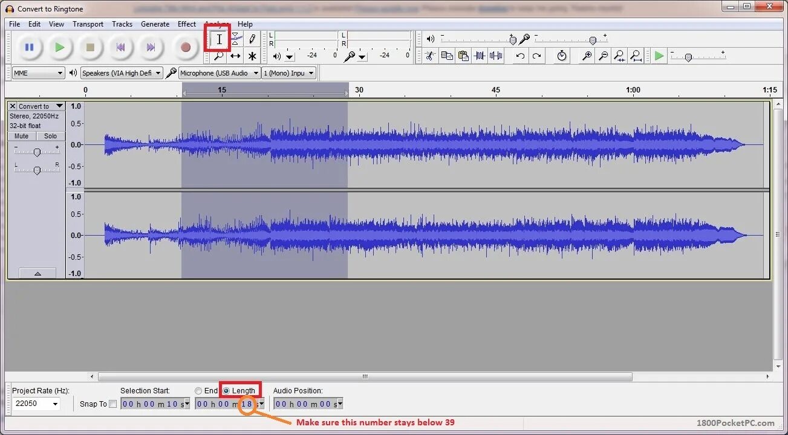Click the Paste clipboard icon
788x435 pixels.
pyautogui.click(x=463, y=56)
